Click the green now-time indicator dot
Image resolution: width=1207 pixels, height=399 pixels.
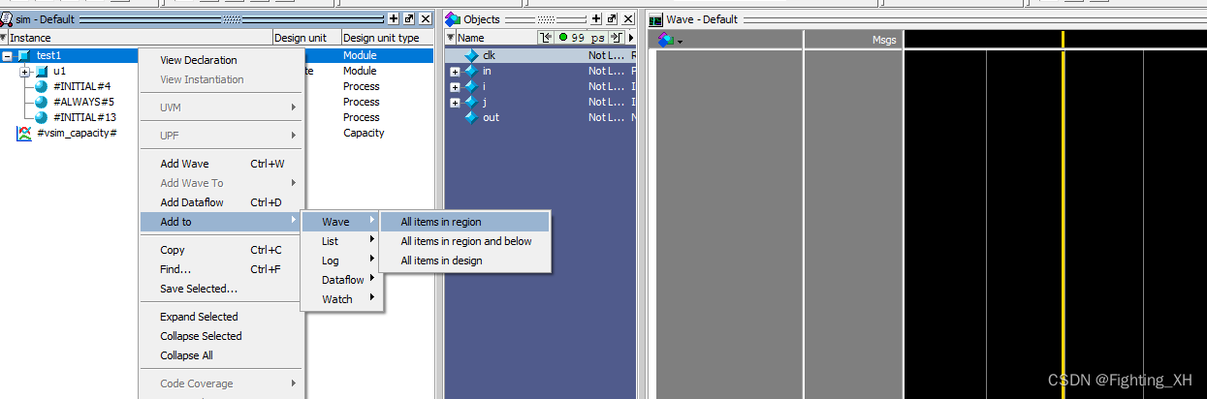[563, 37]
